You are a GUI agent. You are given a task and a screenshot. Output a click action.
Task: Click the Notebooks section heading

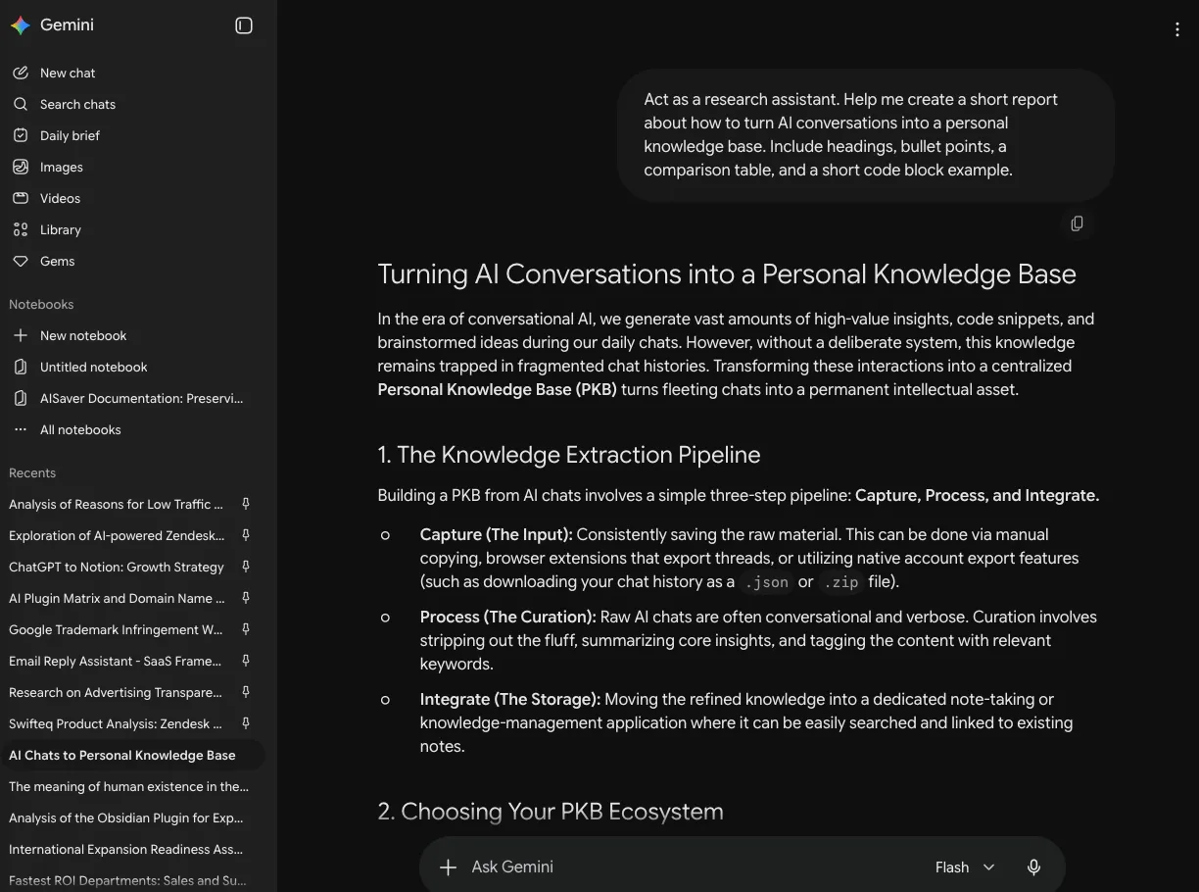(41, 304)
